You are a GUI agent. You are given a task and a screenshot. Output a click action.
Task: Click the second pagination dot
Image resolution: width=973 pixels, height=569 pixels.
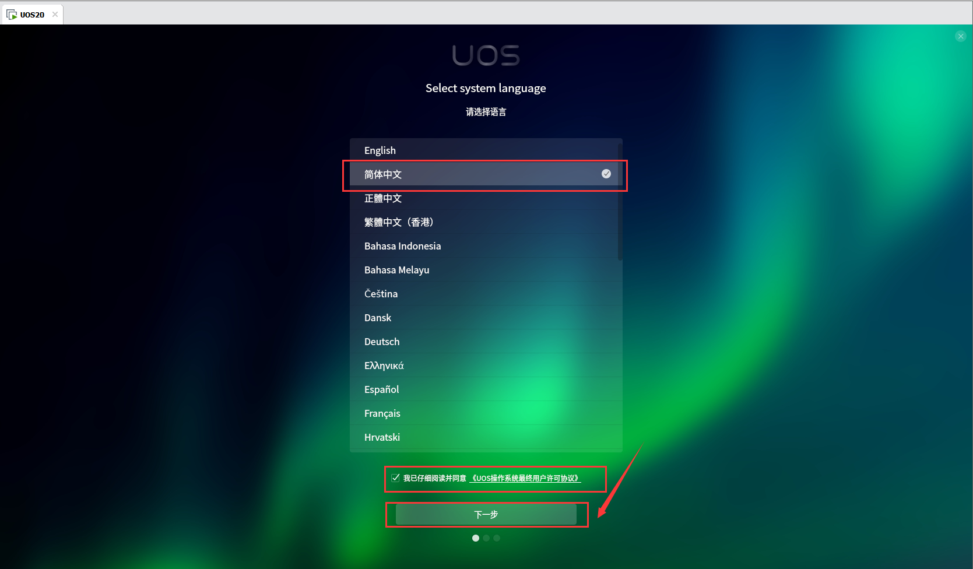(x=486, y=538)
